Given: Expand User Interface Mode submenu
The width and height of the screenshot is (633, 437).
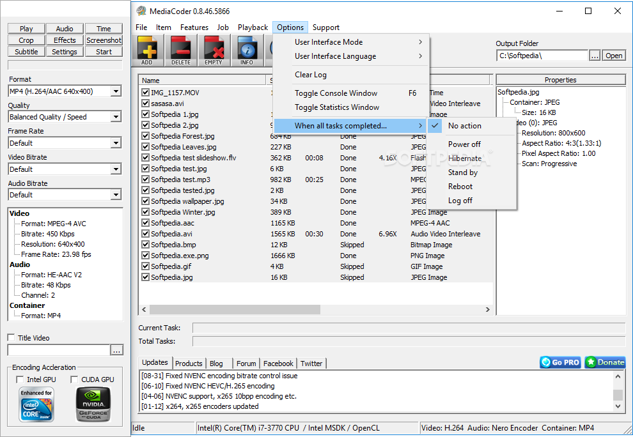Looking at the screenshot, I should pyautogui.click(x=351, y=42).
